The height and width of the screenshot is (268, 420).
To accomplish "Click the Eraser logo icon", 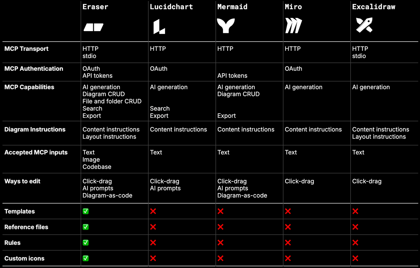I will tap(93, 27).
